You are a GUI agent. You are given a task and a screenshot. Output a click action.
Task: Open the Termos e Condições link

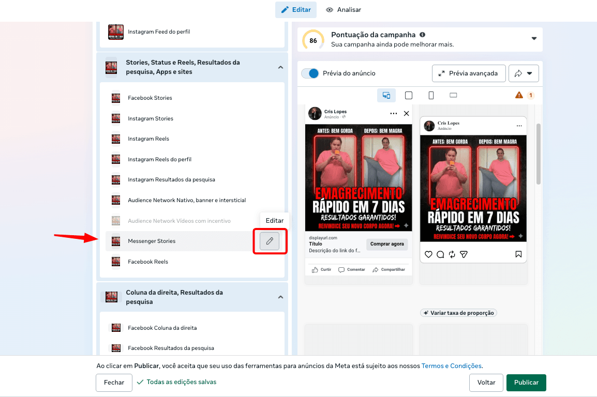(451, 365)
